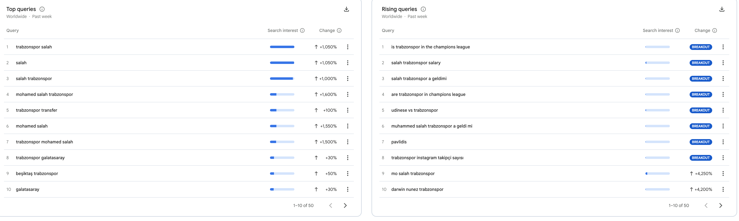The width and height of the screenshot is (739, 221).
Task: Open the 'trabzonspor transfer' query
Action: 37,110
